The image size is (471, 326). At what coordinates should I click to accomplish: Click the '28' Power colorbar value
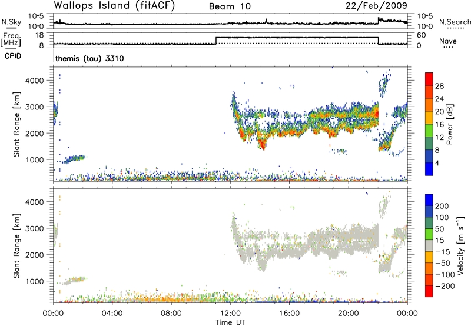tap(439, 86)
